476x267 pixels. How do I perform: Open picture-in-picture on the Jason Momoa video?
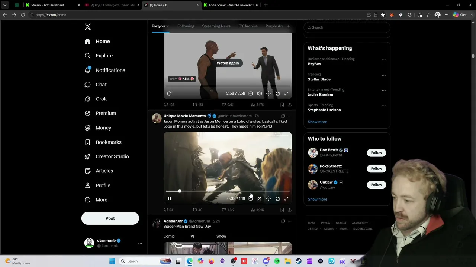pyautogui.click(x=277, y=198)
